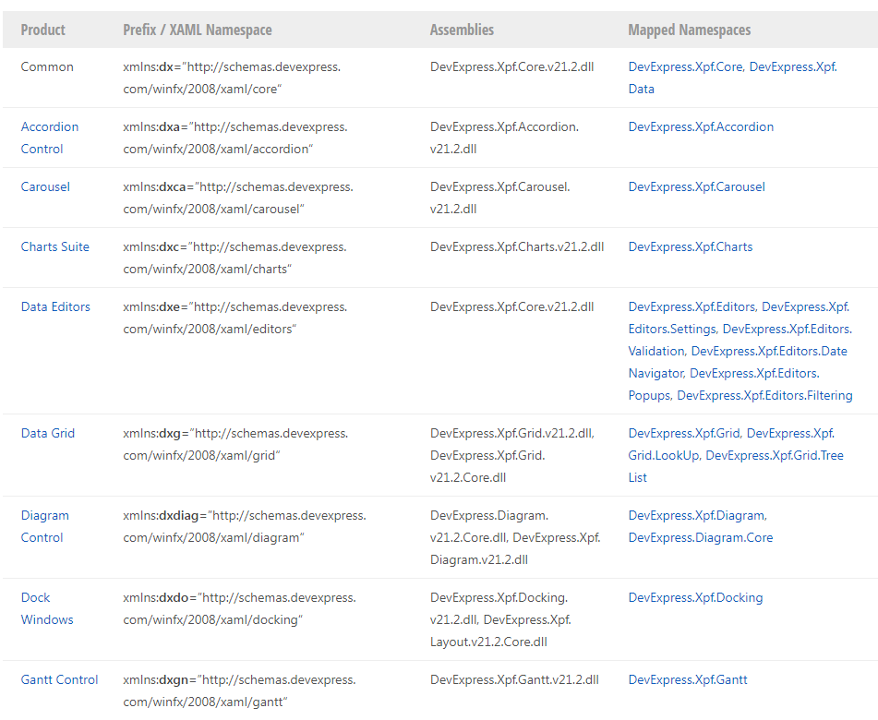Image resolution: width=878 pixels, height=720 pixels.
Task: Open the DevExpress.Xpf.Editors namespace link
Action: click(x=692, y=307)
